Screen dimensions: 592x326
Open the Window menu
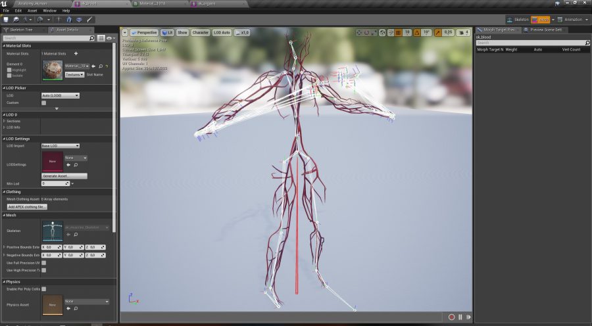49,11
